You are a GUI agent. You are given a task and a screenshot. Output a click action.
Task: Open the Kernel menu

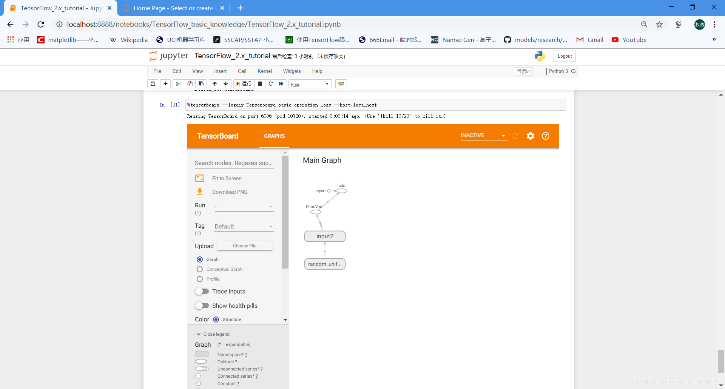tap(265, 71)
